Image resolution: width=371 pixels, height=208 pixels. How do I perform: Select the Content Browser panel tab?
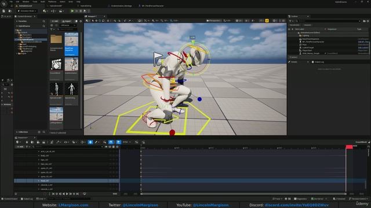pos(24,17)
